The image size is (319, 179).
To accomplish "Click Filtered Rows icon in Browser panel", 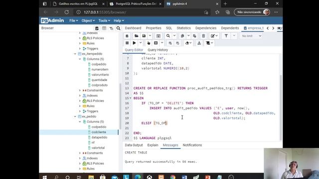I will point(111,28).
